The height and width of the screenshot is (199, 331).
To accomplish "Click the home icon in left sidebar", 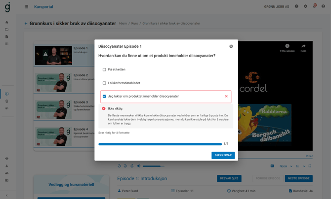I will [x=7, y=22].
